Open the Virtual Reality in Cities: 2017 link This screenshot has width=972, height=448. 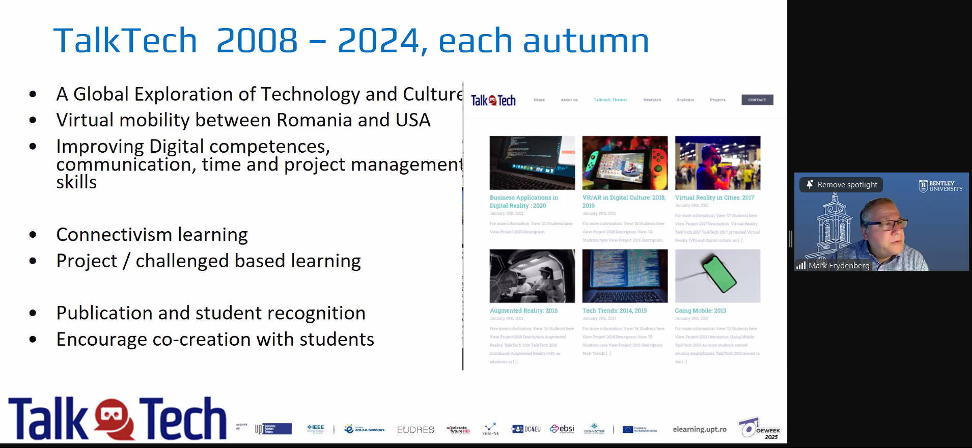pos(714,198)
